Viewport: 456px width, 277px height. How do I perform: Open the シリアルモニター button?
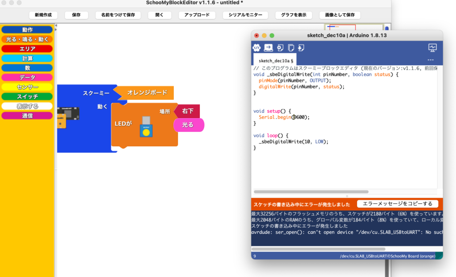click(x=245, y=15)
